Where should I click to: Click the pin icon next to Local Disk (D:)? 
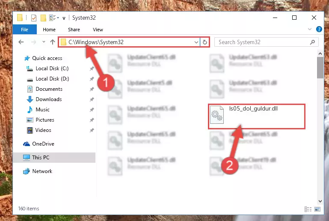click(92, 79)
